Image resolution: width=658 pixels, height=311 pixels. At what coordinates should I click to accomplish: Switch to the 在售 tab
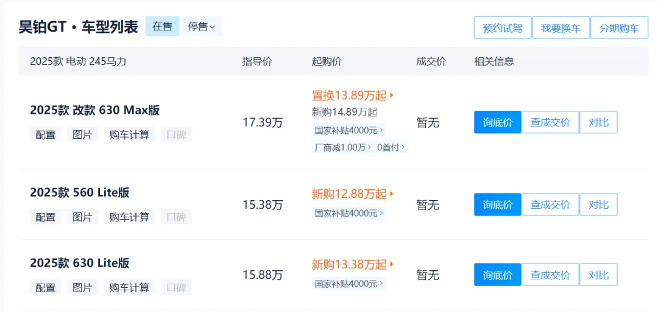point(162,27)
